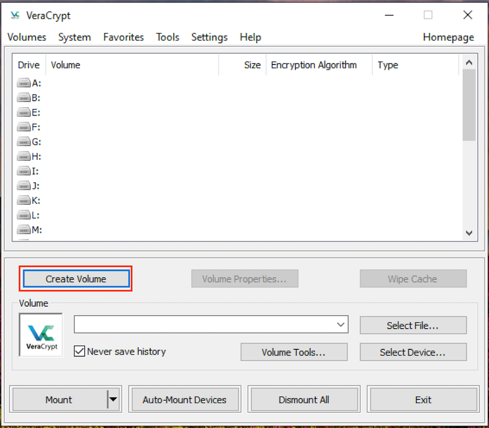The height and width of the screenshot is (428, 489).
Task: Open the Mount options dropdown arrow
Action: tap(113, 400)
